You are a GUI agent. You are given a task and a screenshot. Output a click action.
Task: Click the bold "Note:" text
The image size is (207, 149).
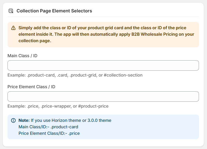(24, 120)
